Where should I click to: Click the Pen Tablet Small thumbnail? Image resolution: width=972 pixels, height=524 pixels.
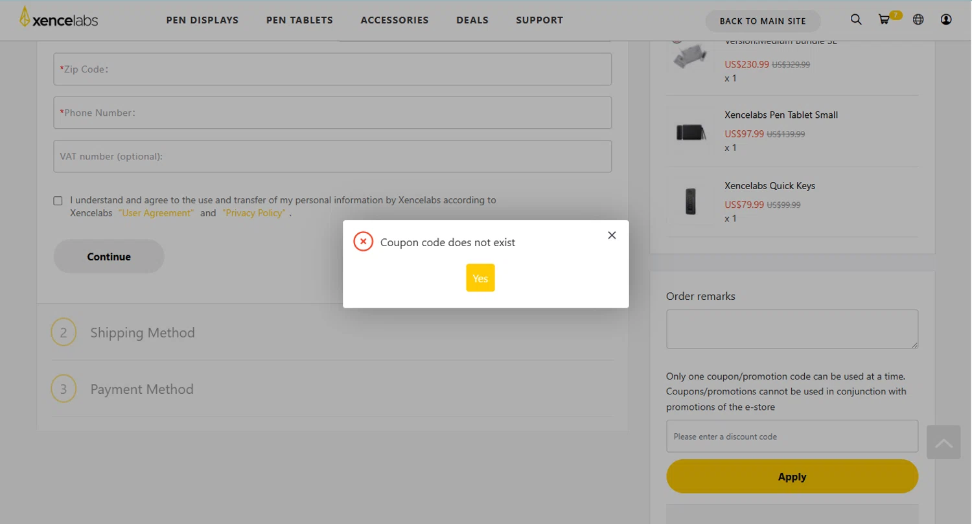689,132
